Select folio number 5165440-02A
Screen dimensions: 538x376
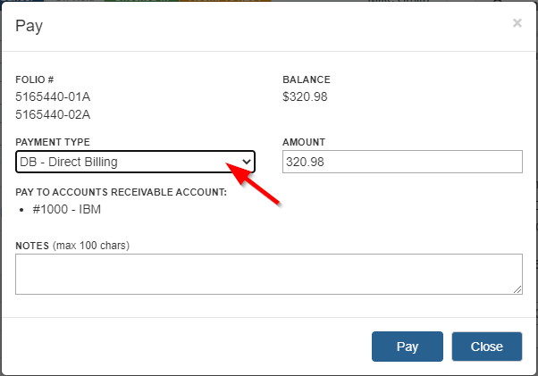[53, 114]
